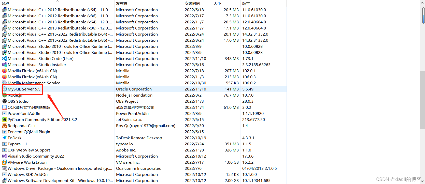Click the Tencent QQMail Plugin icon

[x=5, y=132]
